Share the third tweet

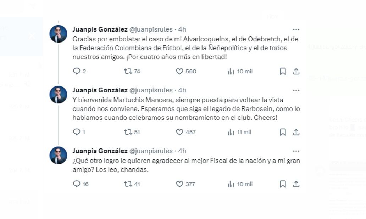point(296,184)
